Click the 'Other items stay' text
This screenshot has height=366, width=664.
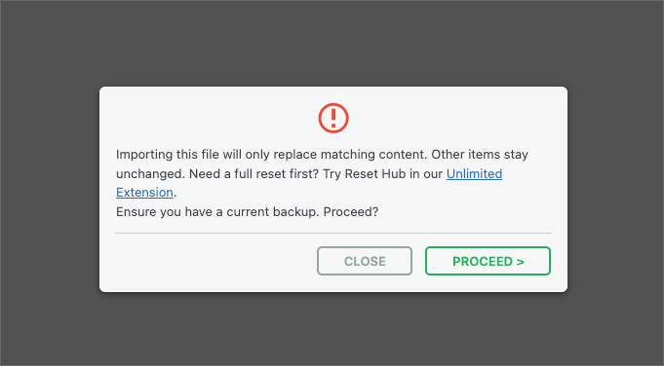click(480, 154)
